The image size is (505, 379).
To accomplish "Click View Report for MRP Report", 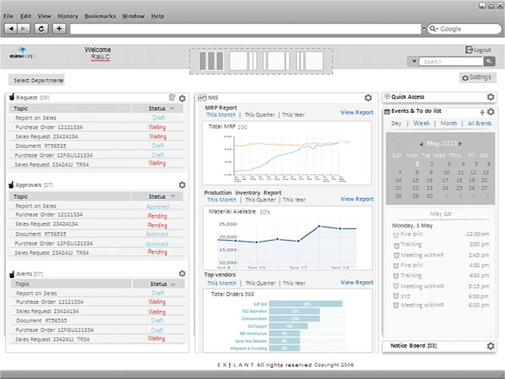I will point(356,113).
